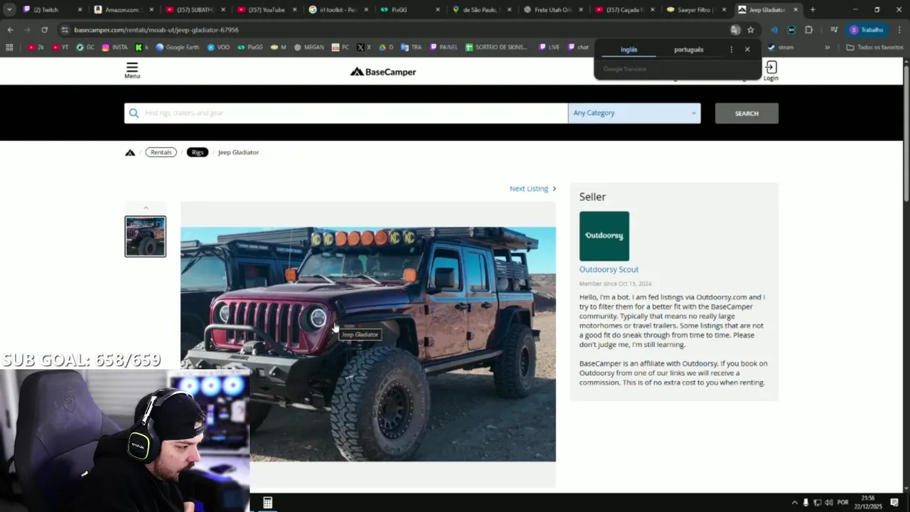Viewport: 910px width, 512px height.
Task: Open the BaseCamper hamburger Menu
Action: pos(132,70)
